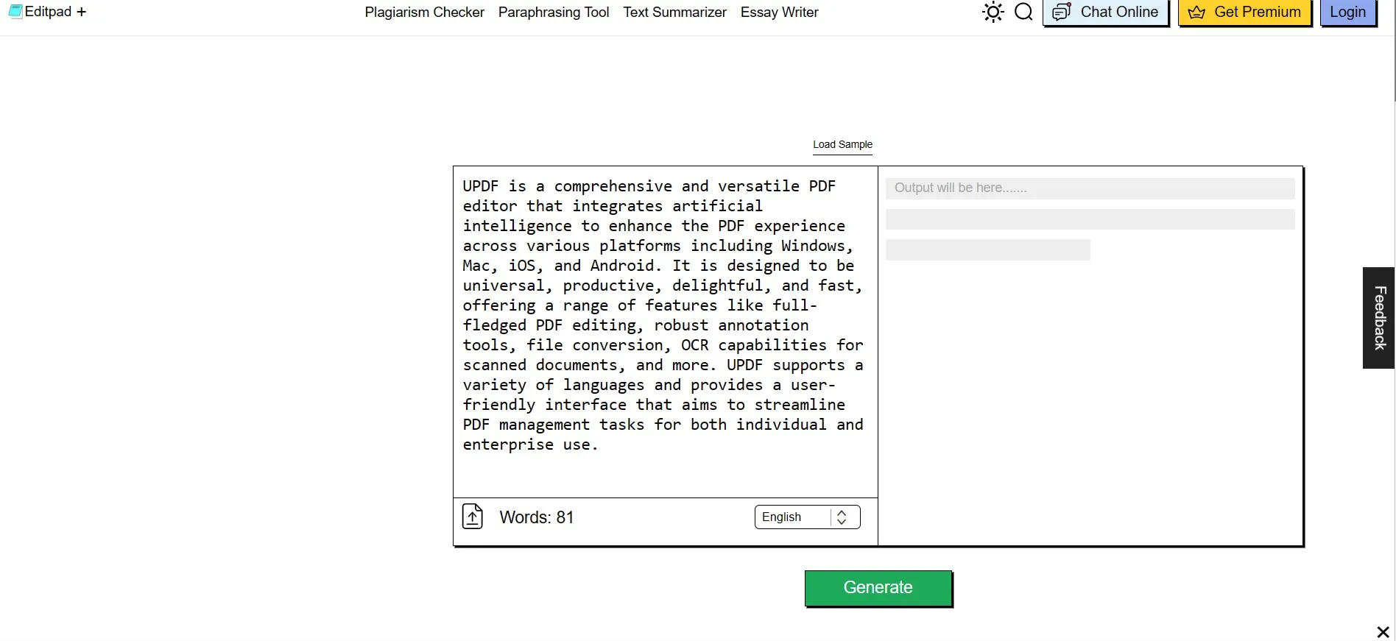The image size is (1396, 641).
Task: Click the Load Sample link
Action: pyautogui.click(x=842, y=144)
